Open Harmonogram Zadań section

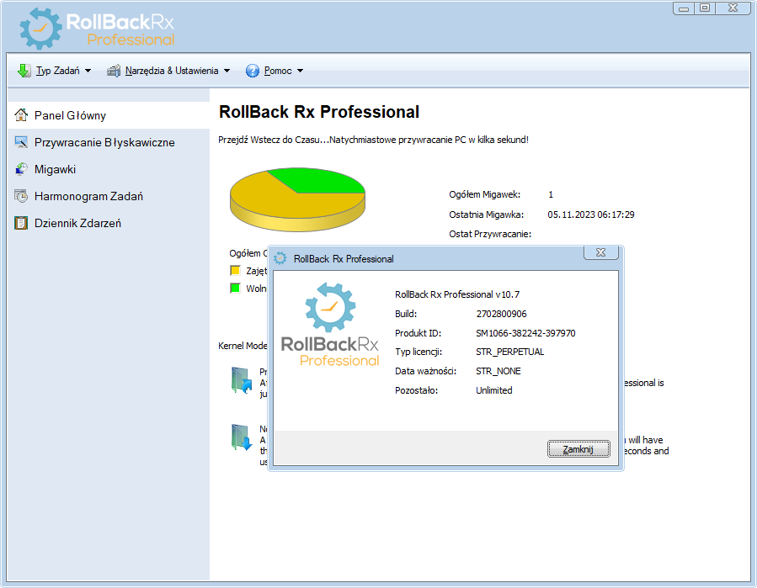108,196
